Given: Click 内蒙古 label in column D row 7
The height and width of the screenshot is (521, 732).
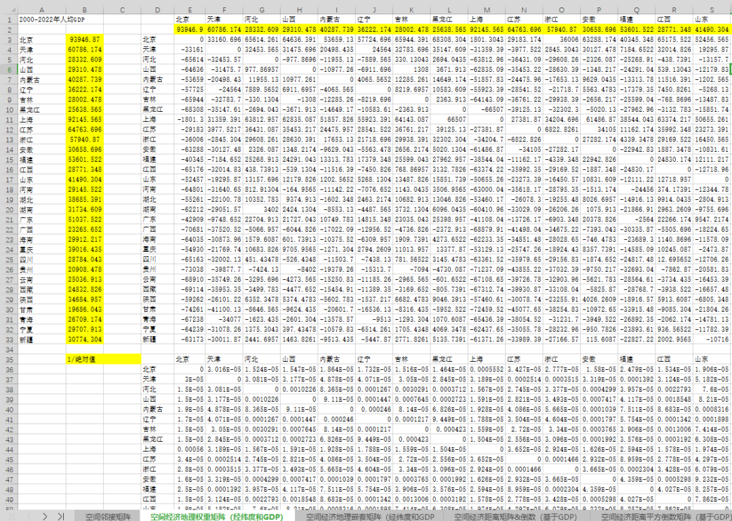Looking at the screenshot, I should (x=157, y=79).
